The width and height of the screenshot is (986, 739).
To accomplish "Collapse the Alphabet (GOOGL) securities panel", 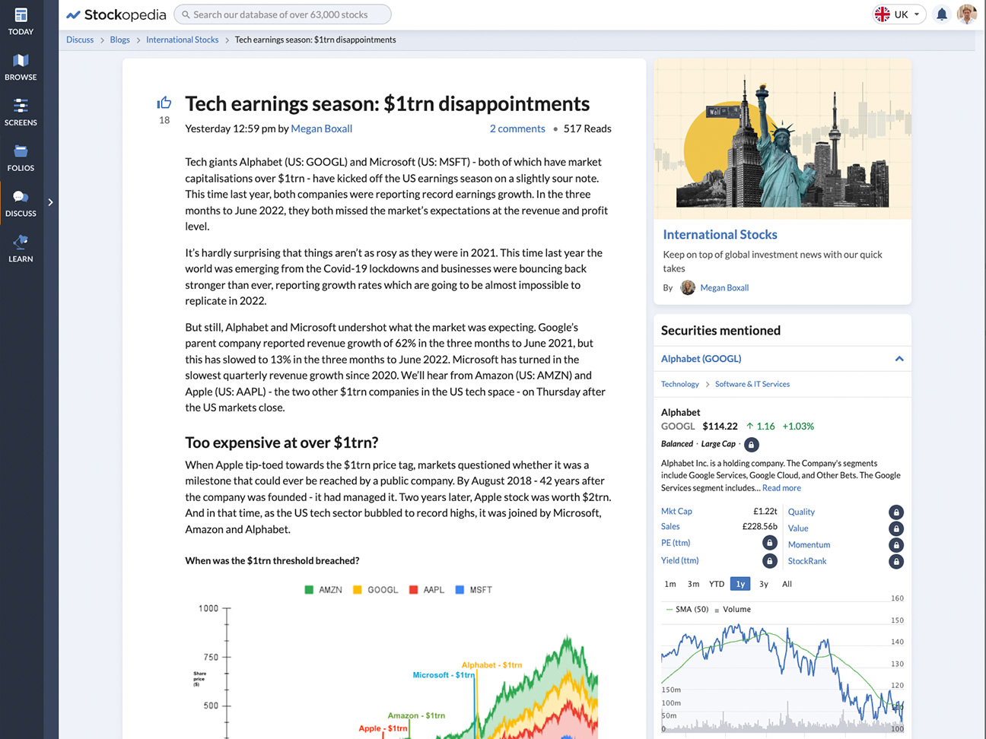I will coord(899,359).
